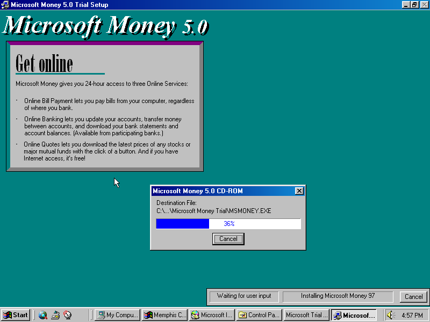Click the 'Waiting for user input' status field

pyautogui.click(x=244, y=296)
